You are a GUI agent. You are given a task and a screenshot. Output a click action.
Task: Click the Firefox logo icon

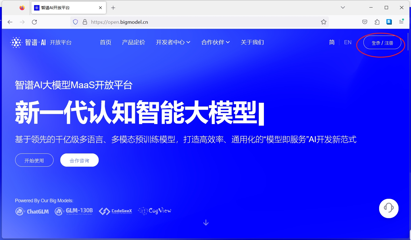click(22, 8)
